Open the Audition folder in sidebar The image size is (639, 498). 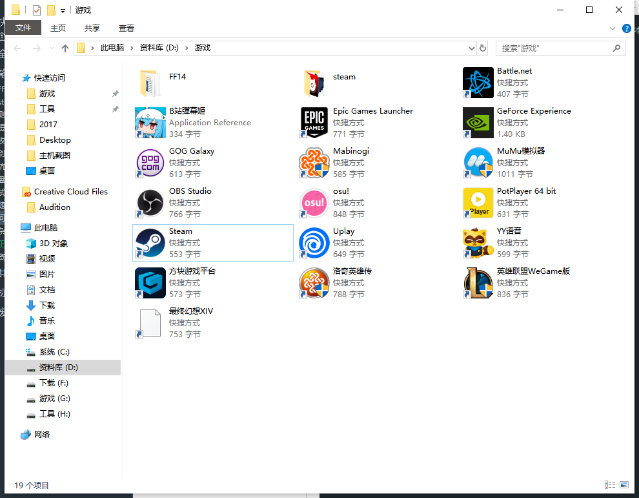pos(55,207)
